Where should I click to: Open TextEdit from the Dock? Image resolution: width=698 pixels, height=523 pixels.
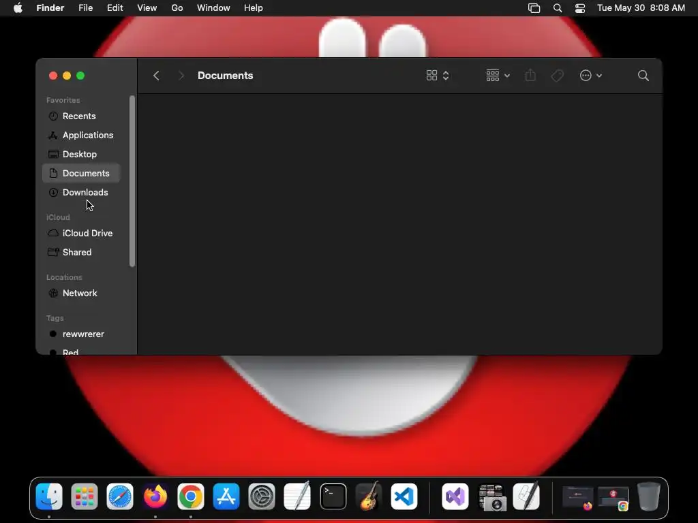click(x=297, y=496)
